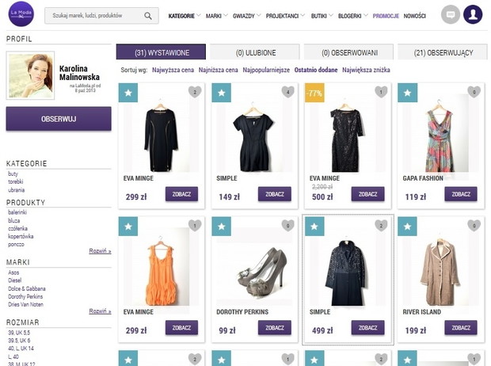The image size is (491, 366).
Task: Click ZOBACZ for River Island 199 zł coat
Action: point(461,327)
